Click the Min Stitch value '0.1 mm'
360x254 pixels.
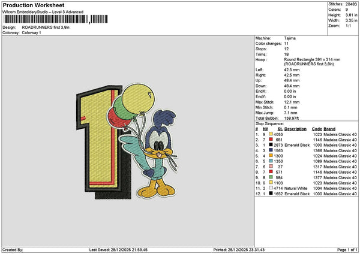(291, 107)
